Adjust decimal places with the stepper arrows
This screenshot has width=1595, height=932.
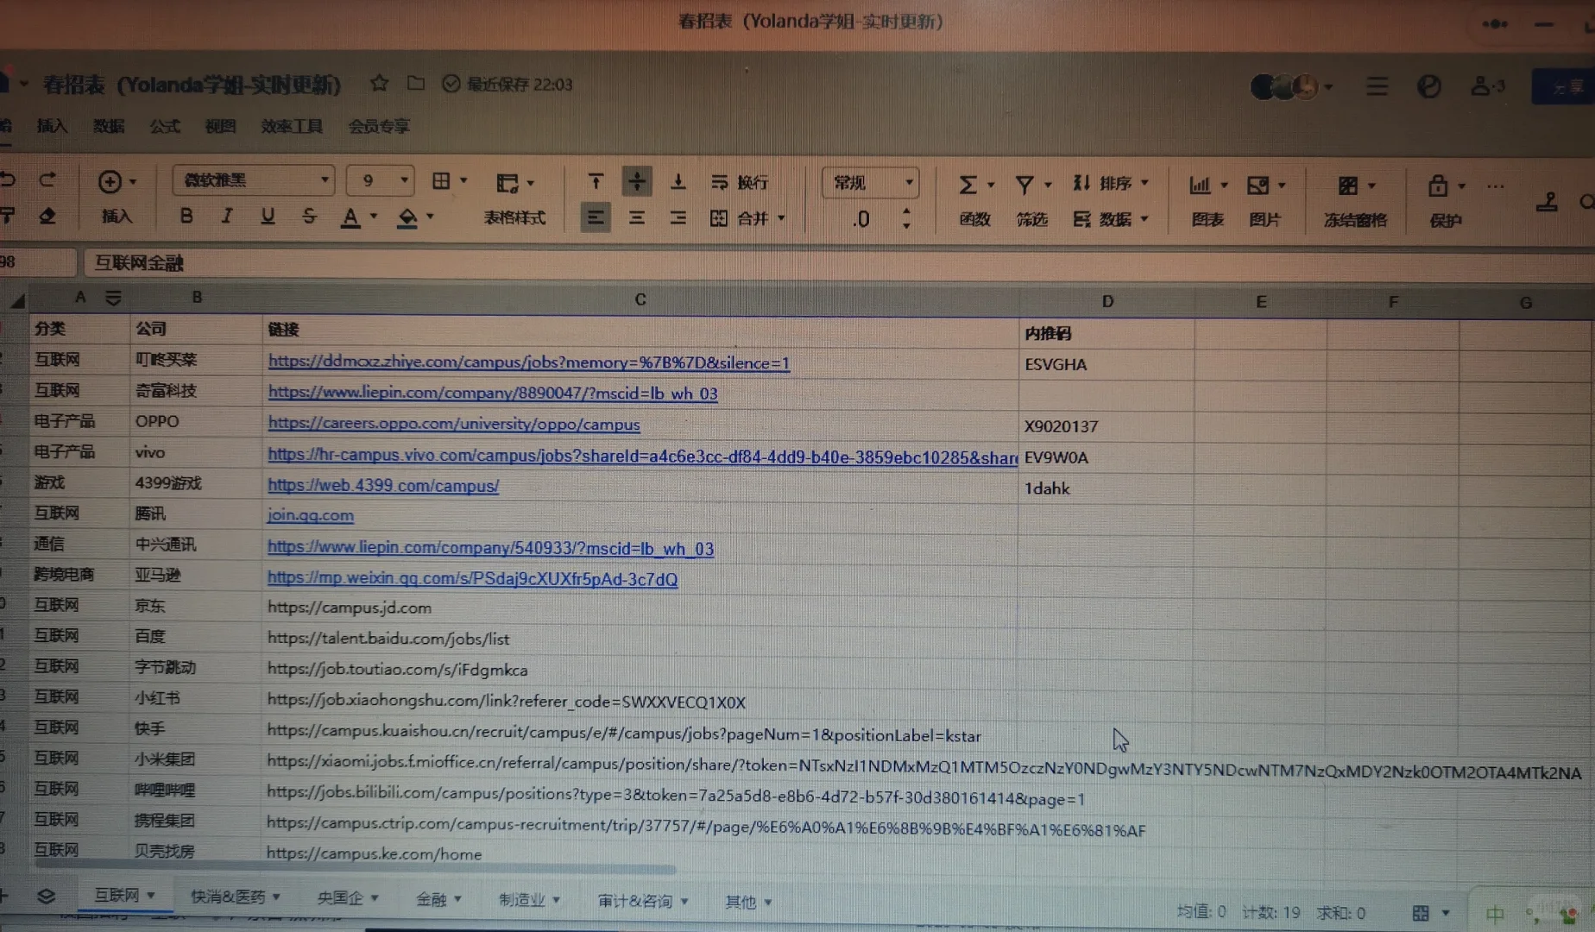(906, 218)
